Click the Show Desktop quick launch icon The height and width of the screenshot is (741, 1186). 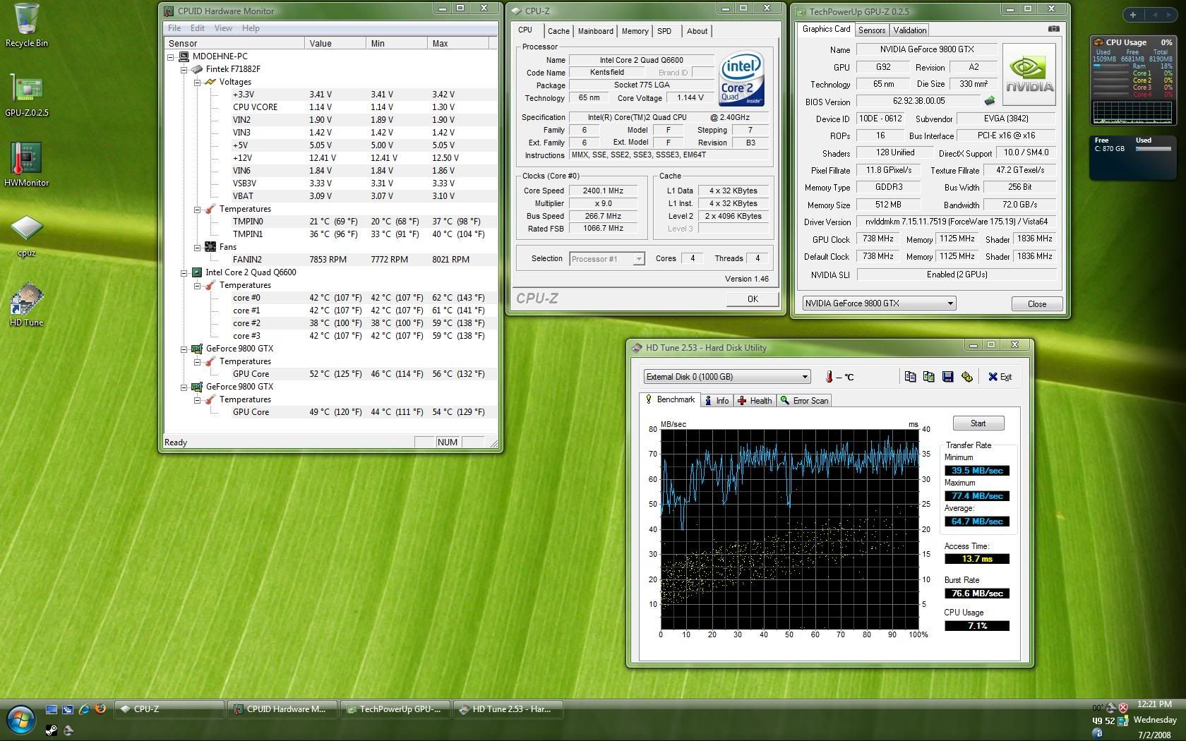pyautogui.click(x=52, y=709)
